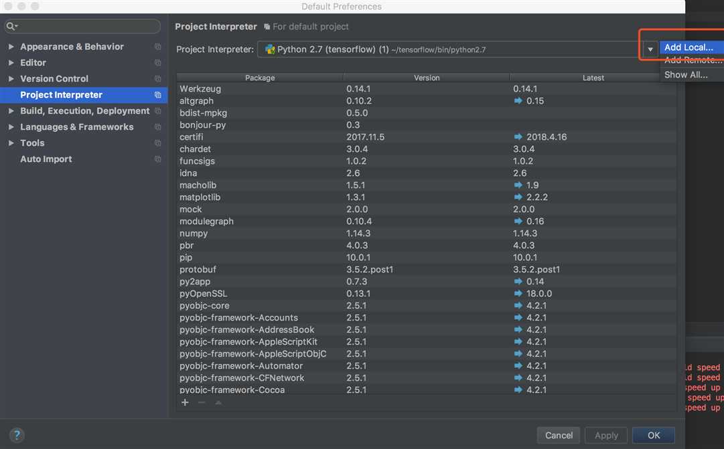Viewport: 724px width, 449px height.
Task: Click copy icon beside Build, Execution, Deployment
Action: [x=157, y=111]
